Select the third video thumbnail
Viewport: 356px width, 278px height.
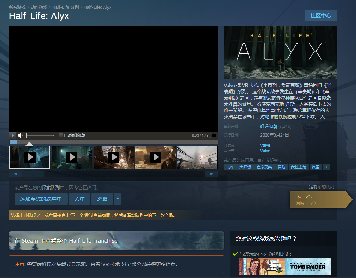[x=114, y=157]
